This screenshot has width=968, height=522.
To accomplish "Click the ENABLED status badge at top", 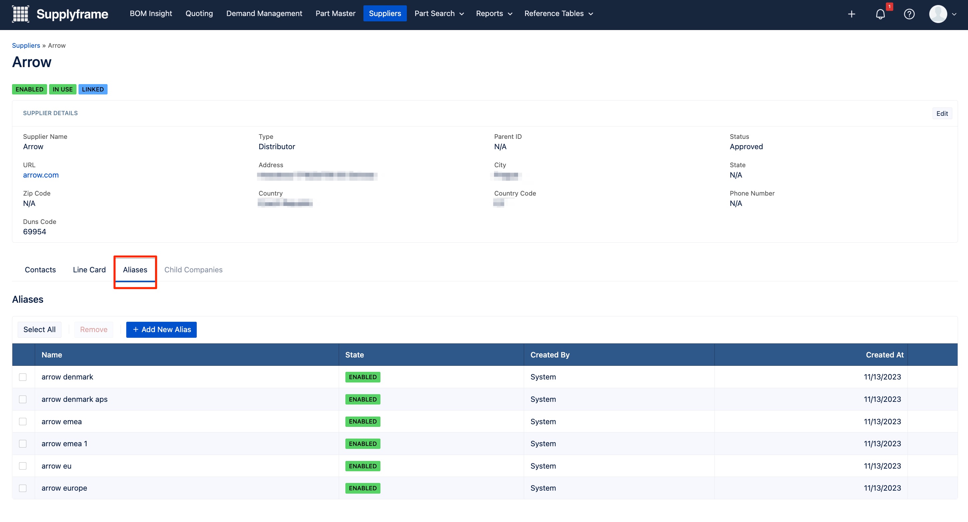I will point(29,89).
